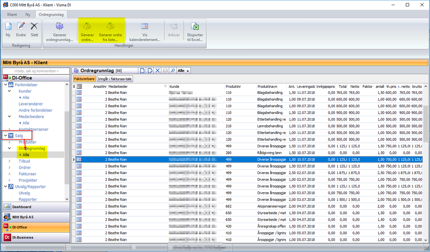Click magnifier search icon in Ordregrunnlag header

(x=173, y=71)
